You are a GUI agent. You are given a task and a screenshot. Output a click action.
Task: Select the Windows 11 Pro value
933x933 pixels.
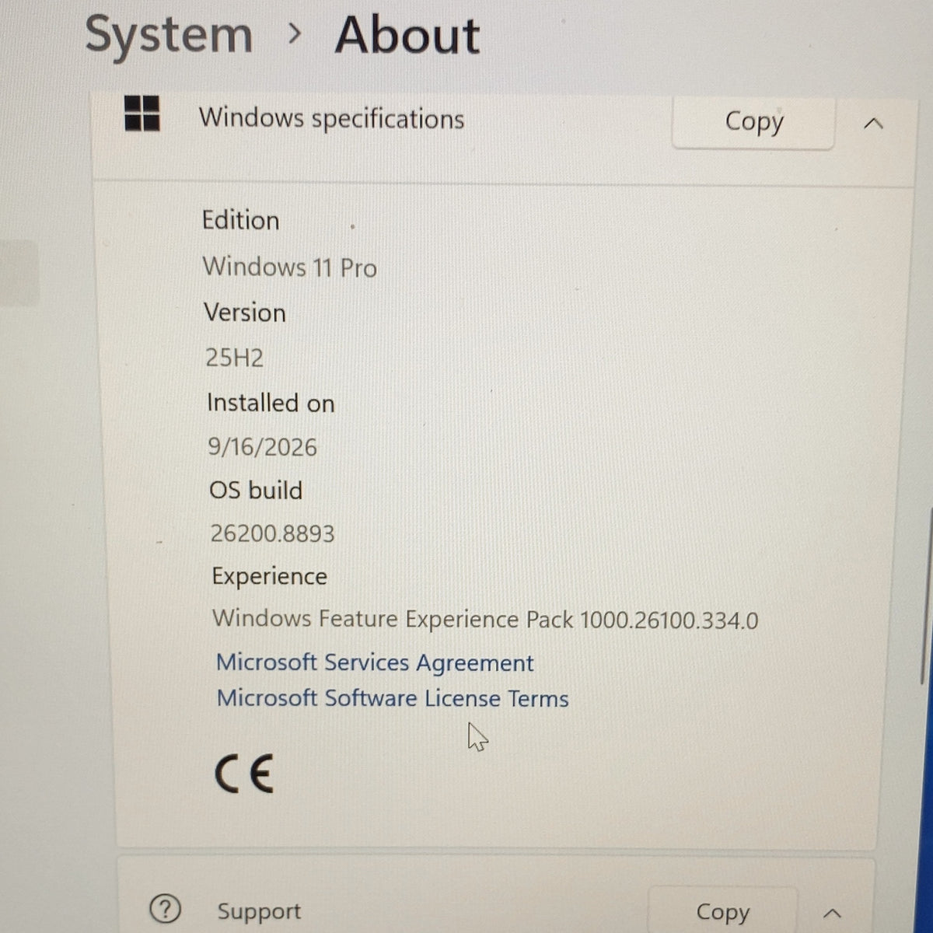(x=290, y=267)
